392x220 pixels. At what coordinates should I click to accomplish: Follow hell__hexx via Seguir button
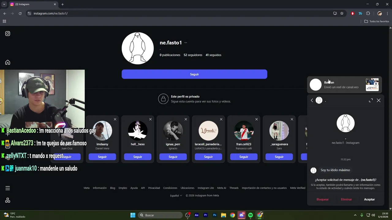(x=138, y=157)
